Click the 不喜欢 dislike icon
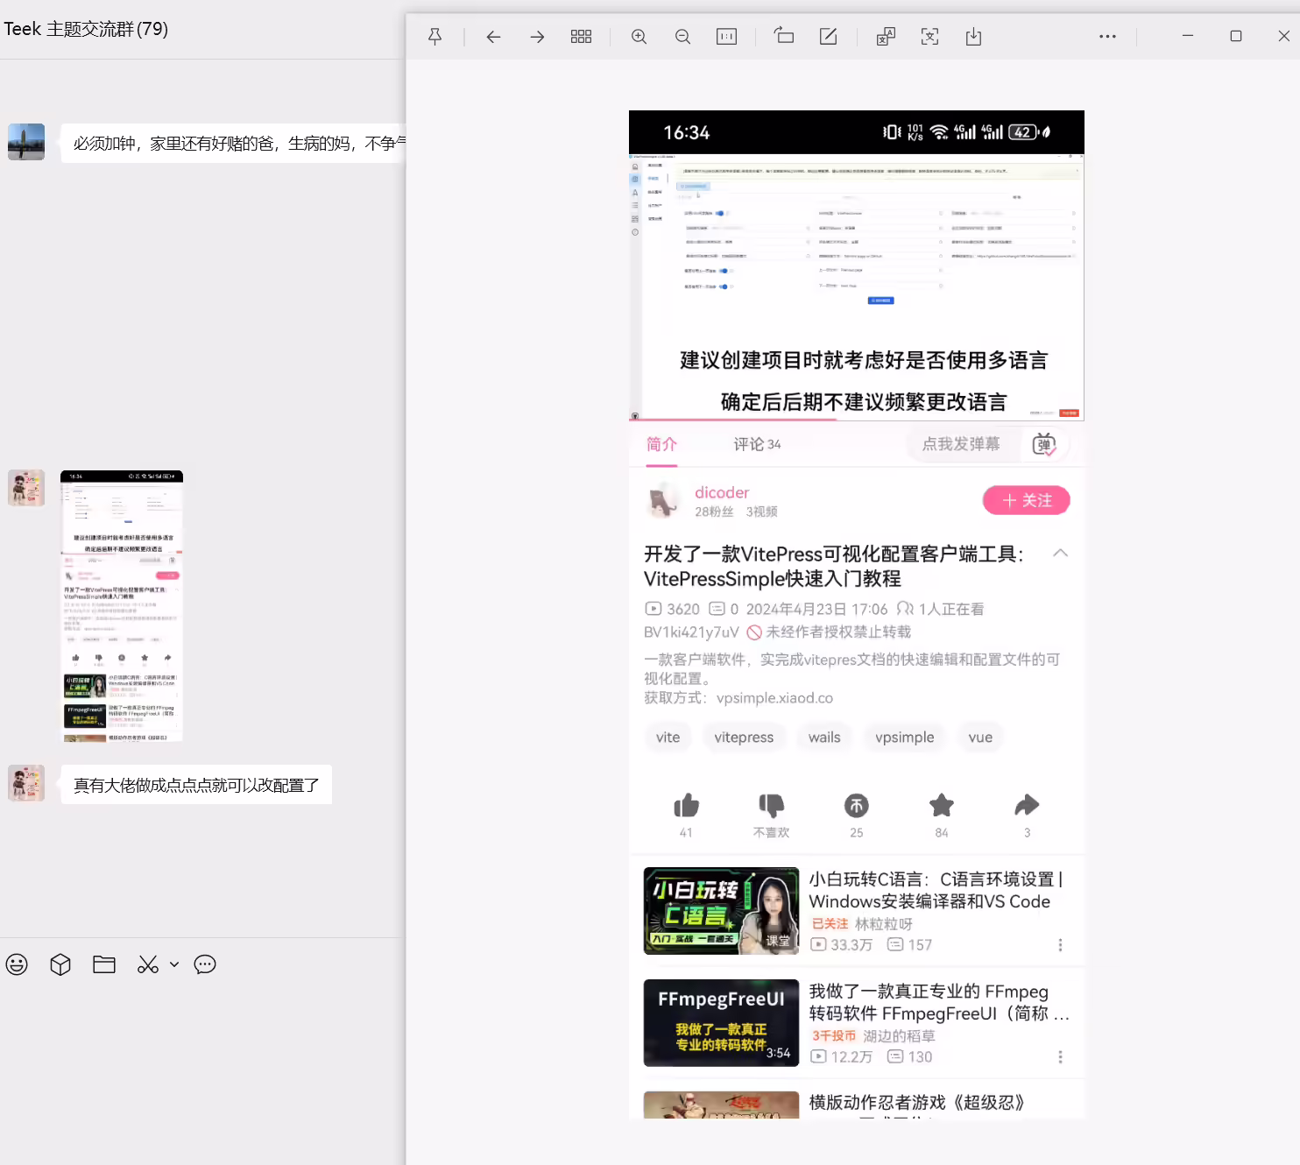Viewport: 1300px width, 1165px height. (771, 805)
